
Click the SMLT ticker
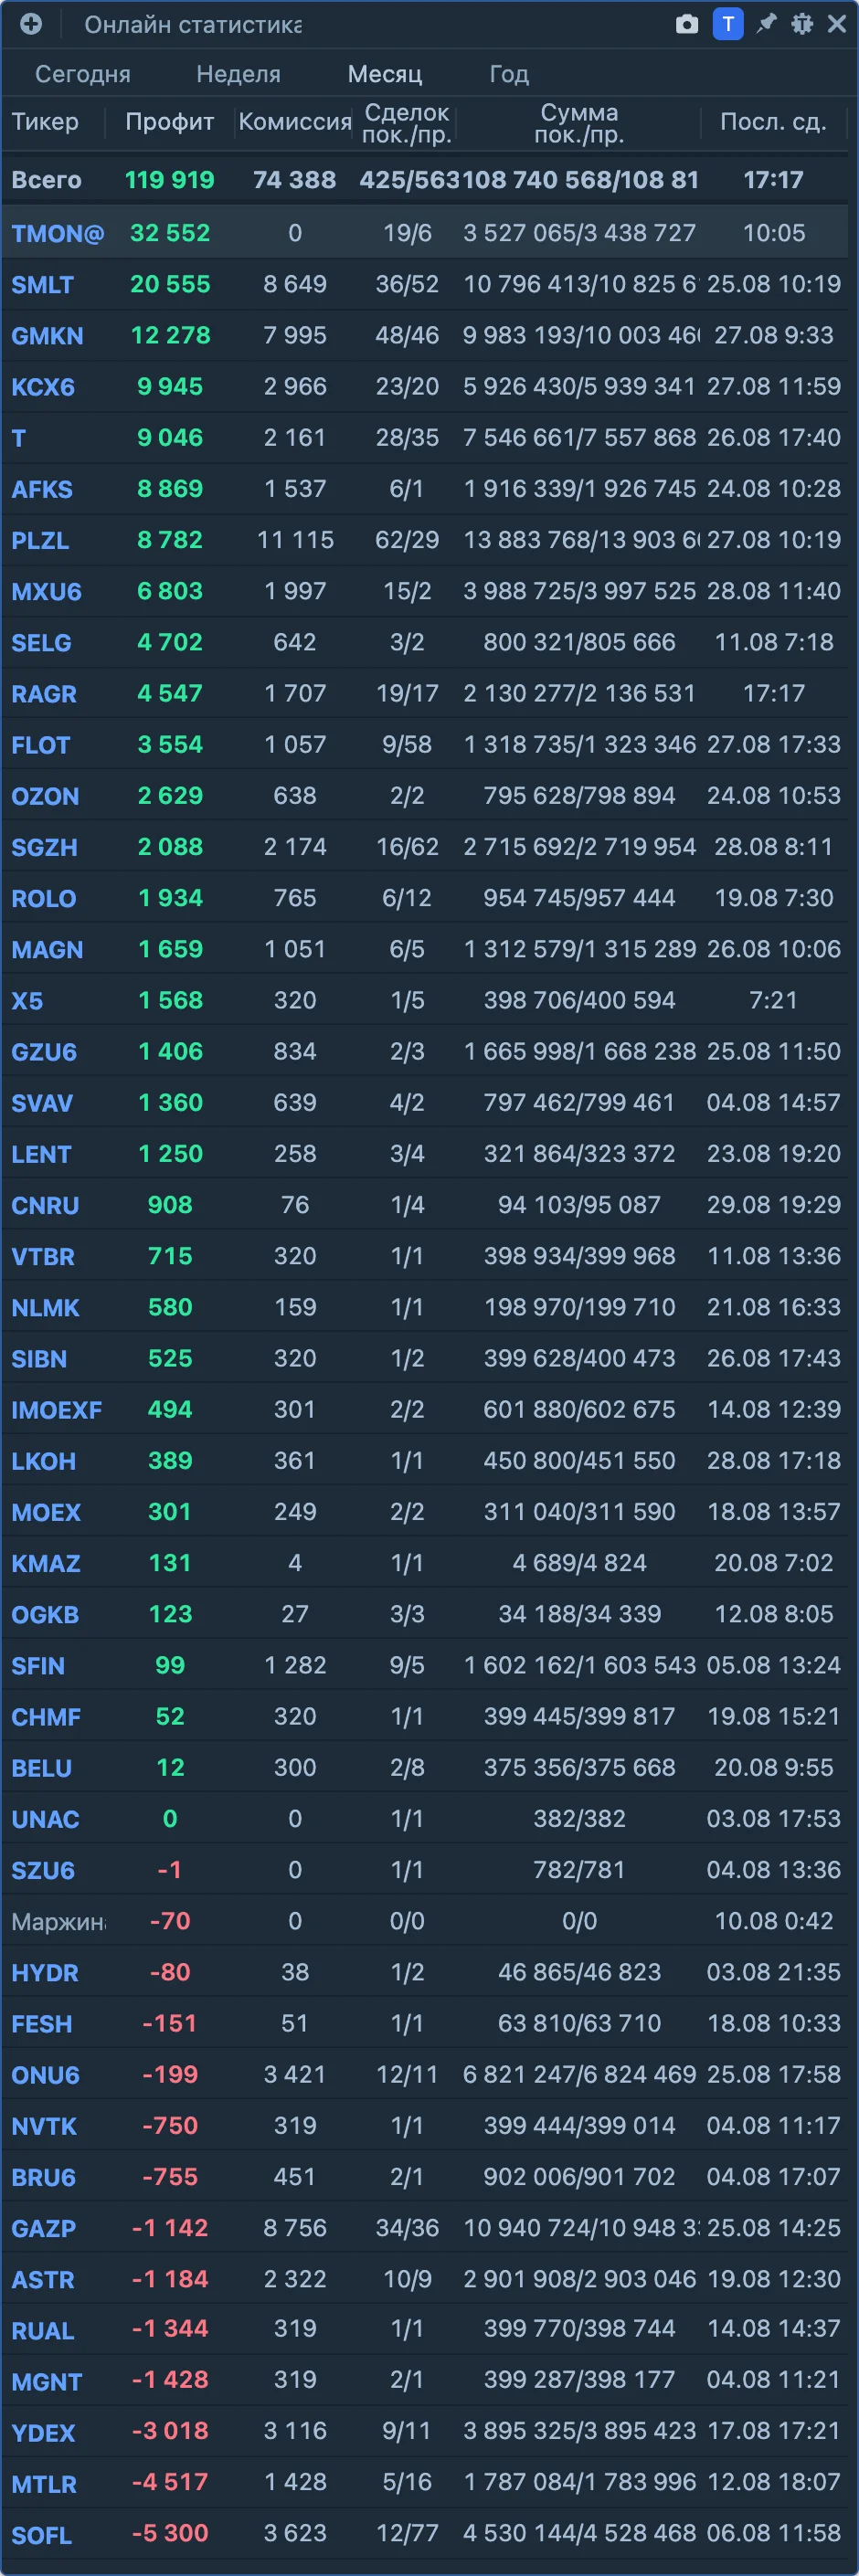click(x=42, y=285)
